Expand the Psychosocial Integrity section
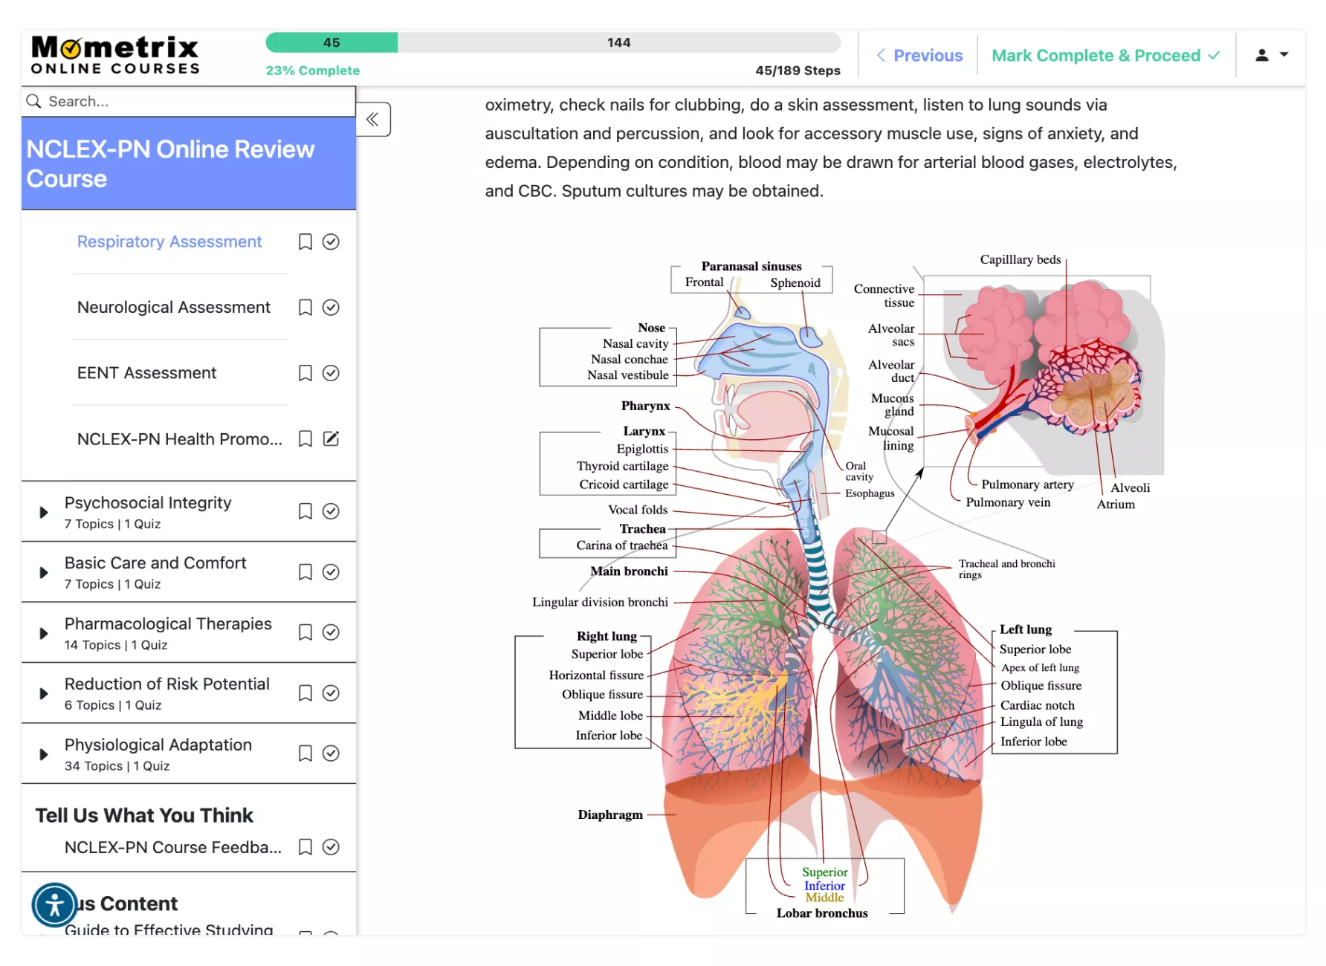Image resolution: width=1326 pixels, height=966 pixels. 44,512
